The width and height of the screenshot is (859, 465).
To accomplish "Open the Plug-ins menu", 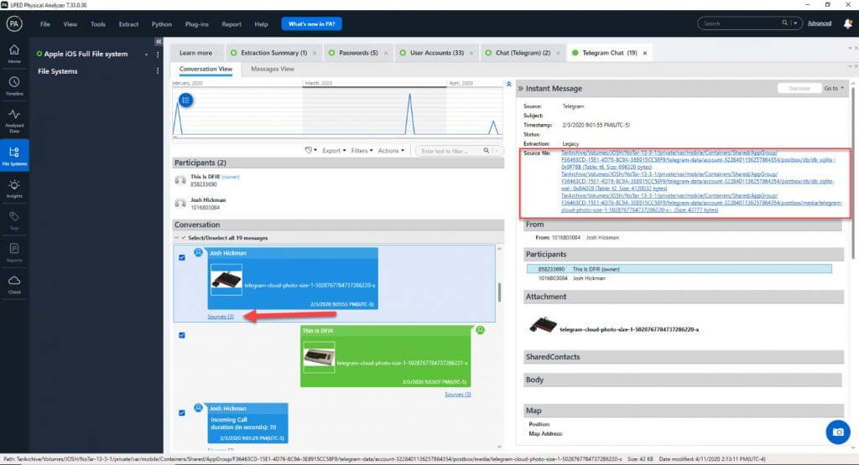I will pyautogui.click(x=196, y=24).
